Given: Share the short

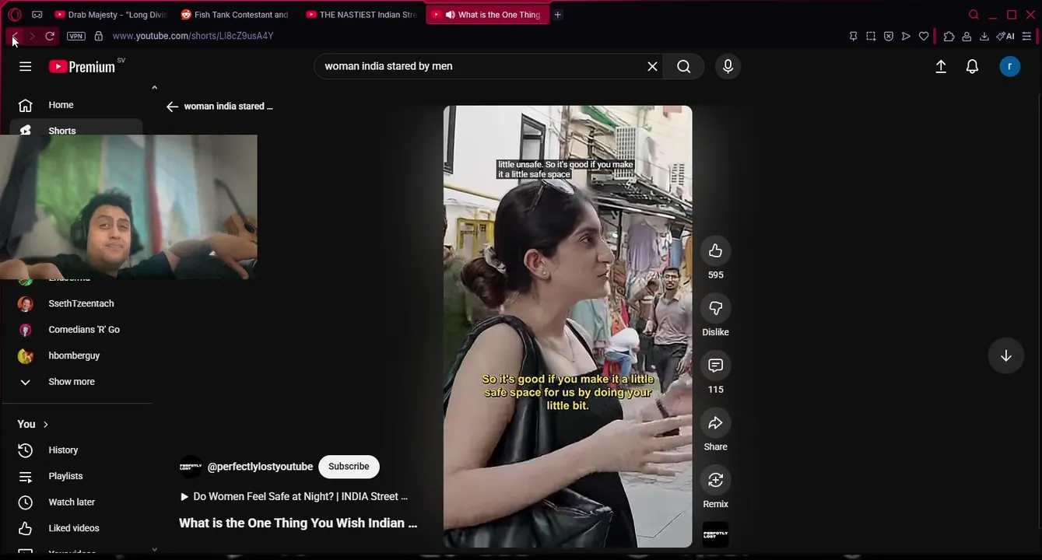Looking at the screenshot, I should [x=715, y=422].
